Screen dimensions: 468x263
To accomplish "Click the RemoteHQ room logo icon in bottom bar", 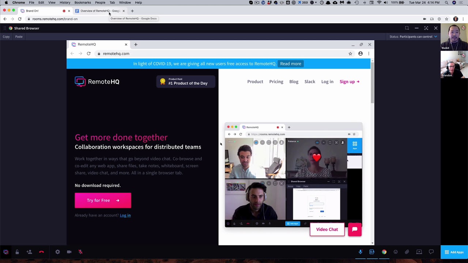I will coord(5,252).
